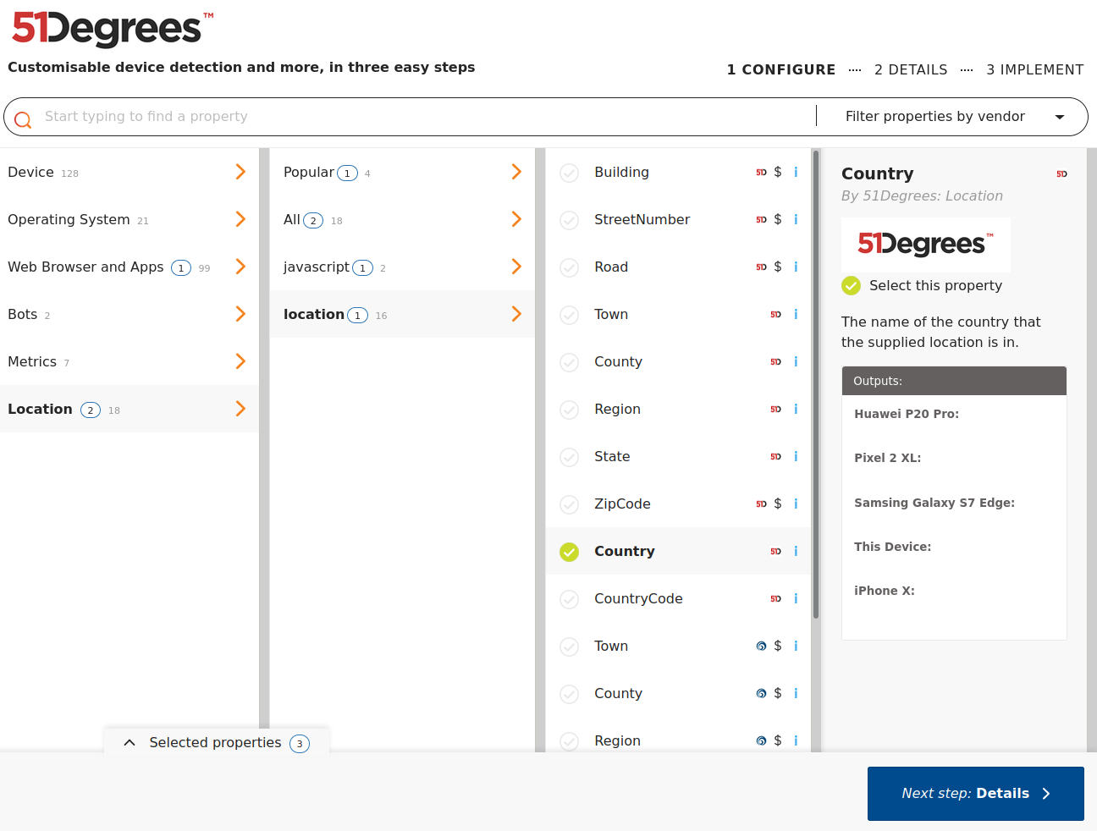
Task: Show info for Country property
Action: coord(796,551)
